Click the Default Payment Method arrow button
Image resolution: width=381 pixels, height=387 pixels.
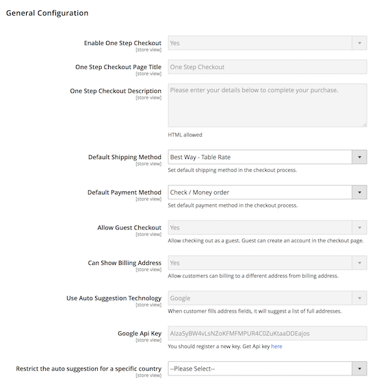click(360, 192)
